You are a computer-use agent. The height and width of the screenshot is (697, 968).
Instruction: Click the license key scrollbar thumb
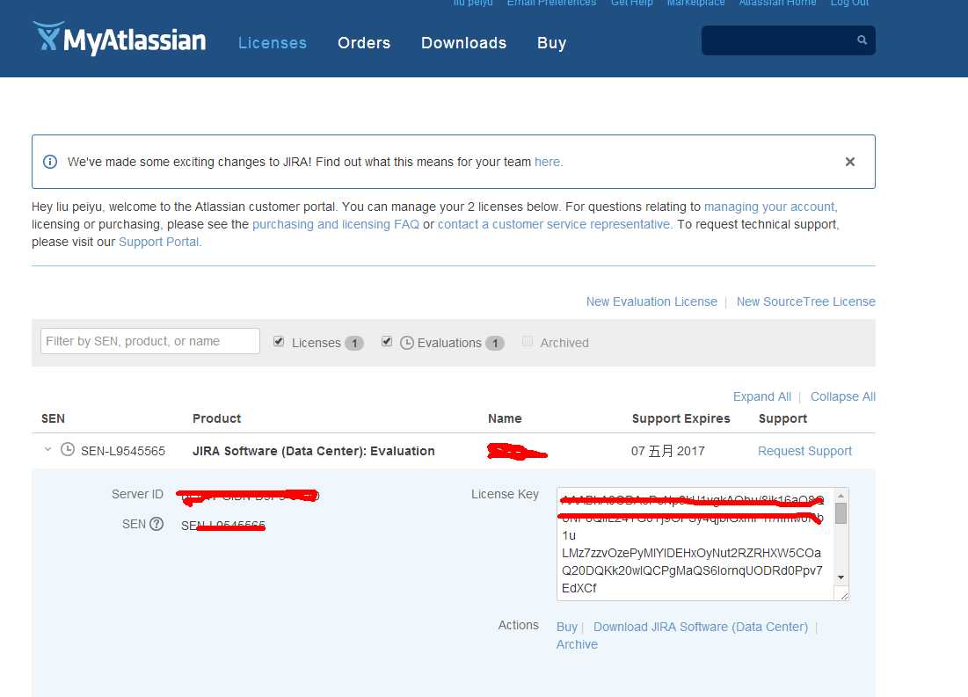(841, 513)
